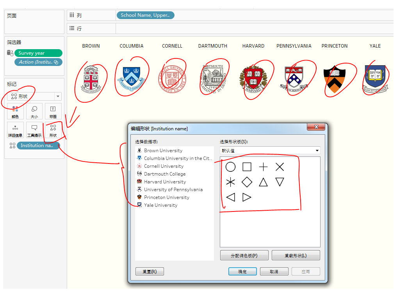Expand the 选择形状板 palette dropdown
The width and height of the screenshot is (399, 302).
270,151
